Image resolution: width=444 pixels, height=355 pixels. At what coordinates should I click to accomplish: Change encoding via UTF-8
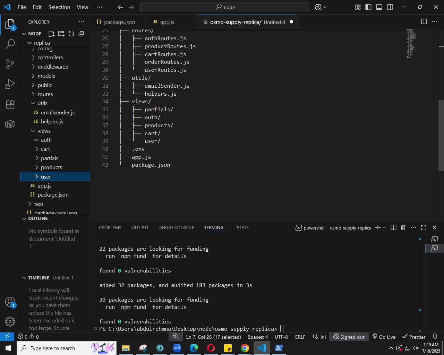tap(281, 337)
